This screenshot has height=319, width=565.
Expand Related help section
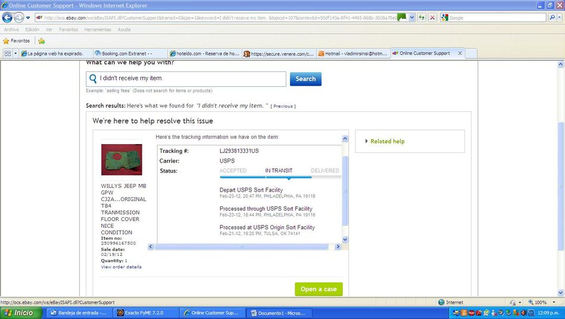coord(385,141)
